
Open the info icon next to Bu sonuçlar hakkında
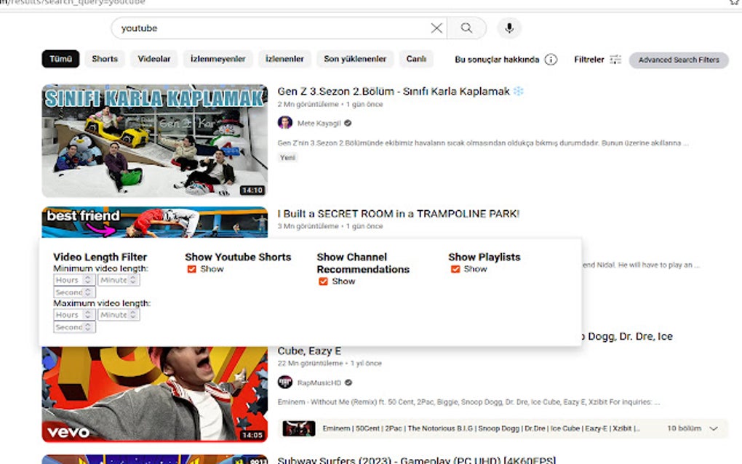coord(551,60)
